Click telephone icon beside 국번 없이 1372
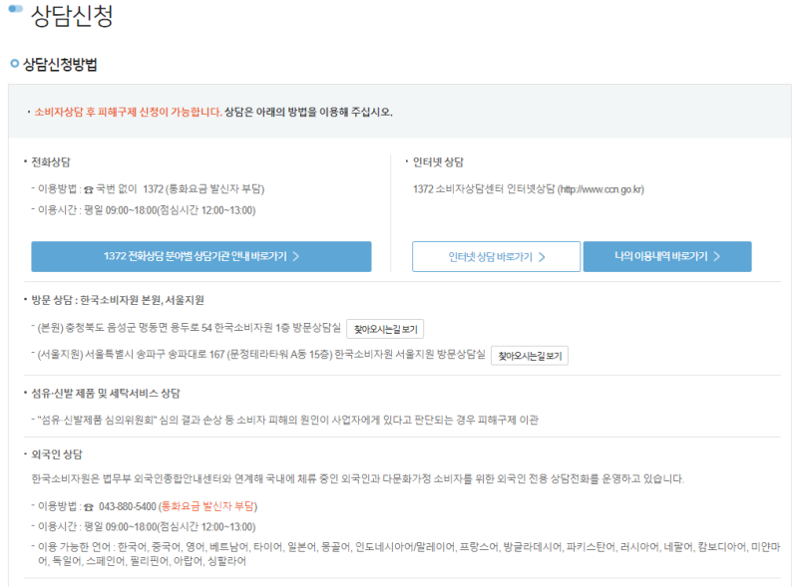 (89, 189)
